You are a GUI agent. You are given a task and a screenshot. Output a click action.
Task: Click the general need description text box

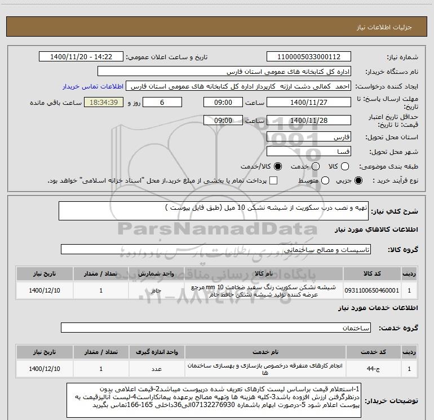214,211
